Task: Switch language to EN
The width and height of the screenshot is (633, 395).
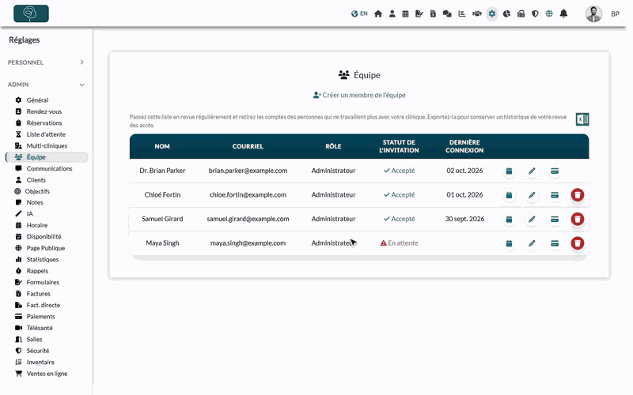Action: pos(359,13)
